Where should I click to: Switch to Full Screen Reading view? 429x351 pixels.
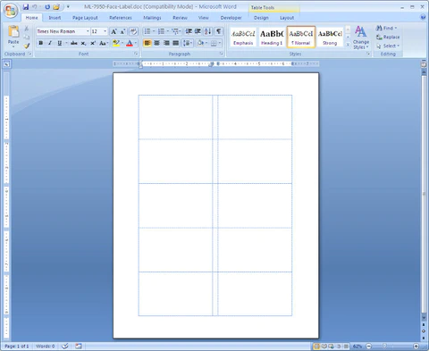[x=324, y=347]
